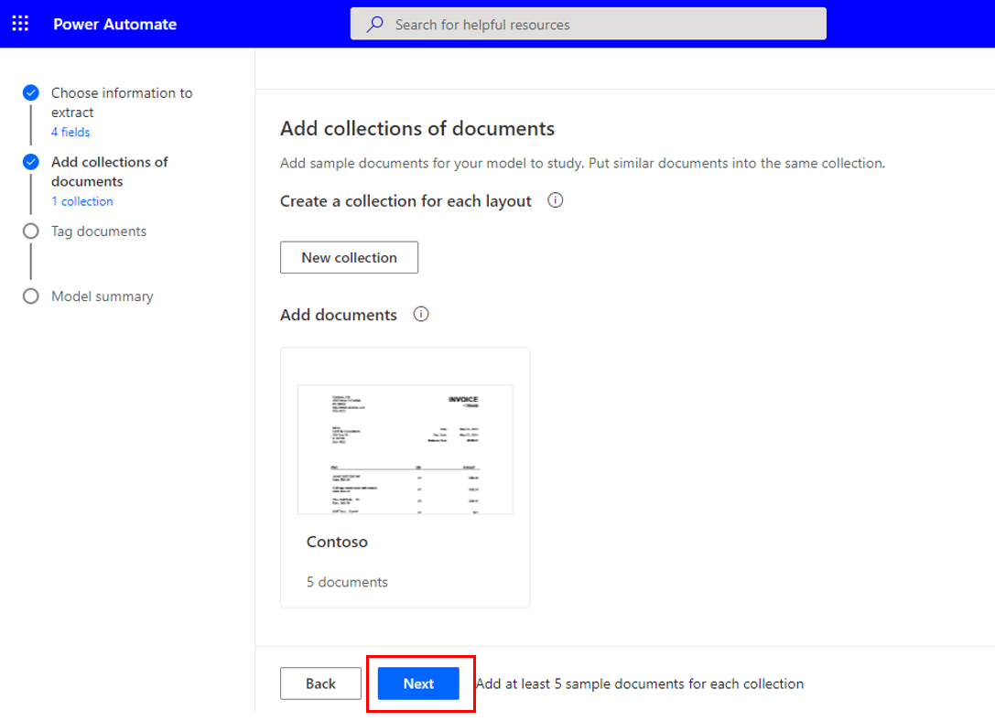The height and width of the screenshot is (721, 995).
Task: View info about creating a collection per layout
Action: tap(555, 200)
